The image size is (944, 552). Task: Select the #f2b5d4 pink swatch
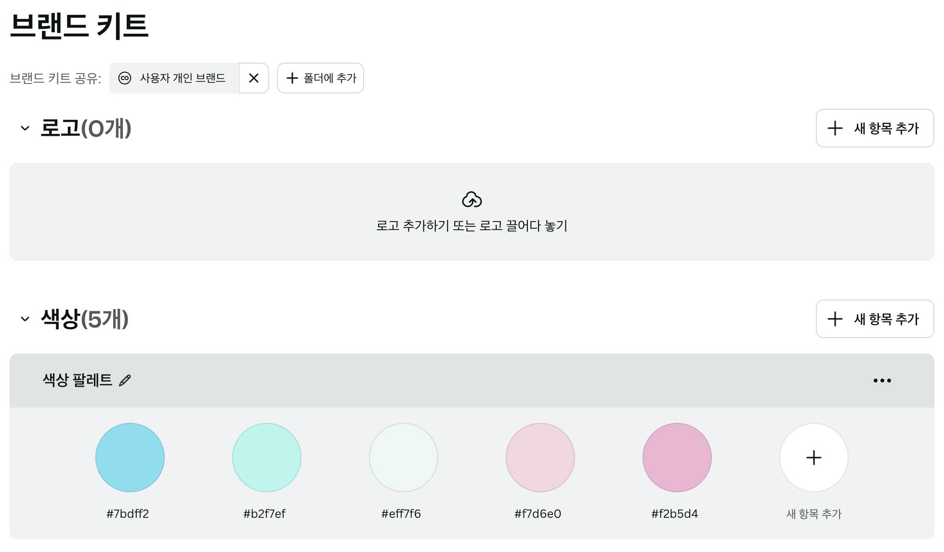coord(677,458)
